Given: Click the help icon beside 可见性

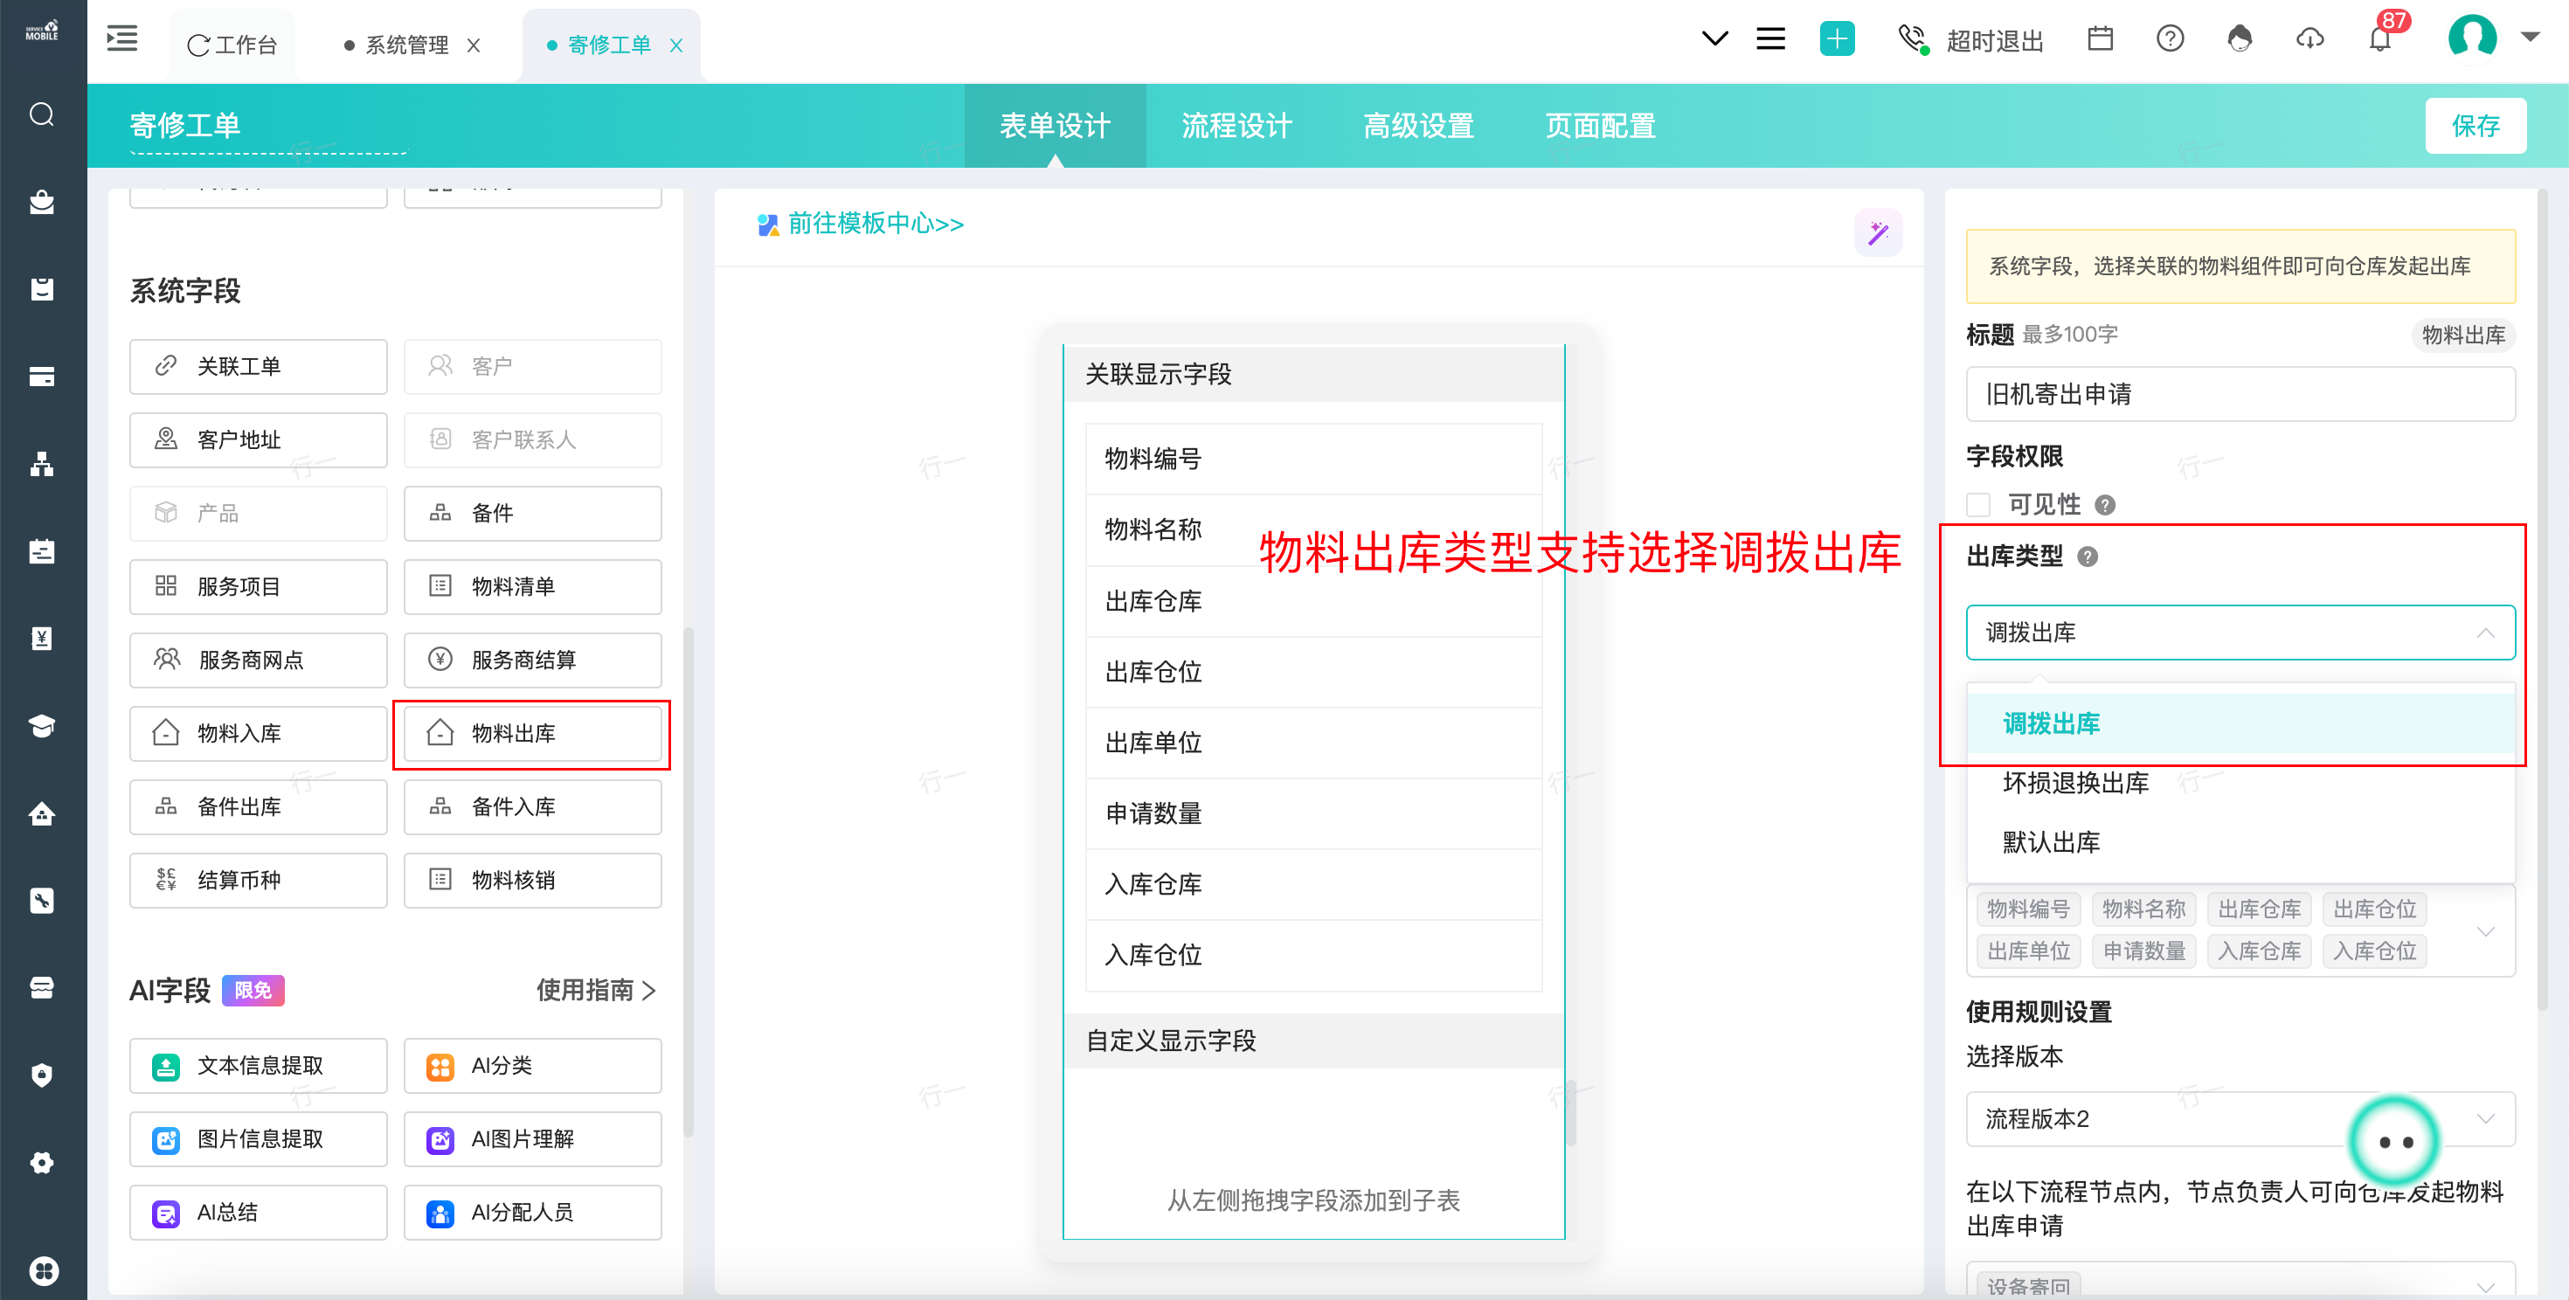Looking at the screenshot, I should [2105, 504].
